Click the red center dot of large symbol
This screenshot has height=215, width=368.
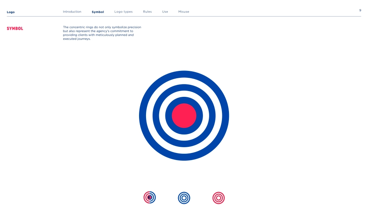pyautogui.click(x=184, y=115)
